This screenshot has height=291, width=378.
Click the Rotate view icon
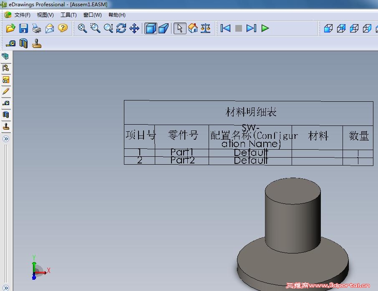pos(121,28)
